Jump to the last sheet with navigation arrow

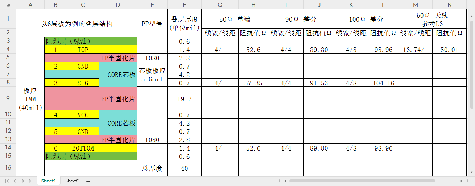pos(30,181)
